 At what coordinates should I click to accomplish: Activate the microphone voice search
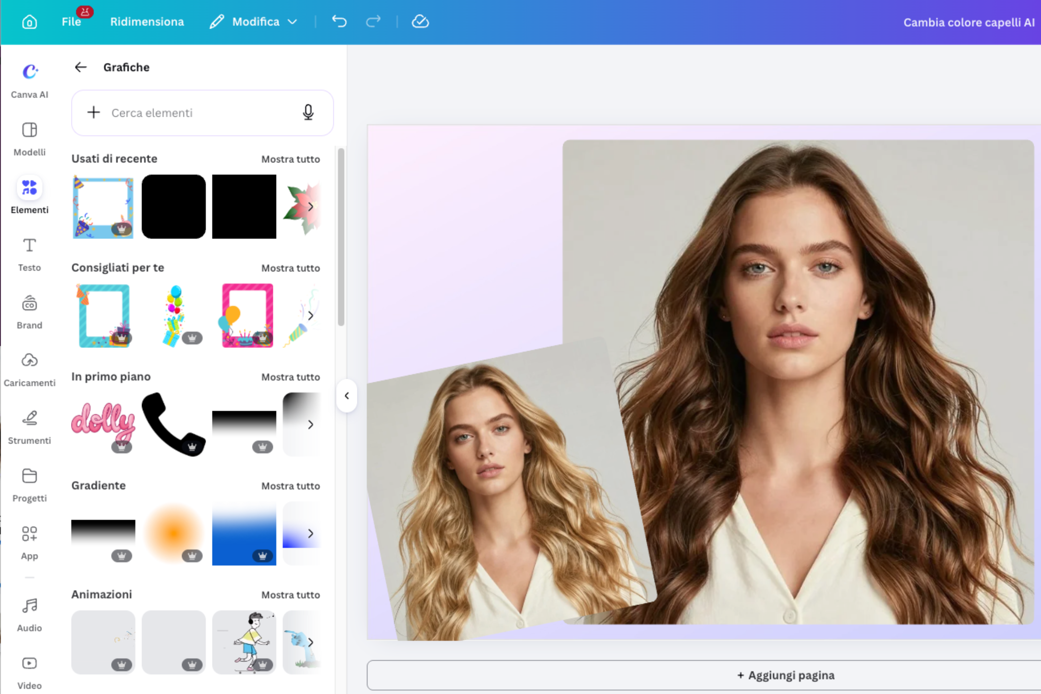pos(308,112)
